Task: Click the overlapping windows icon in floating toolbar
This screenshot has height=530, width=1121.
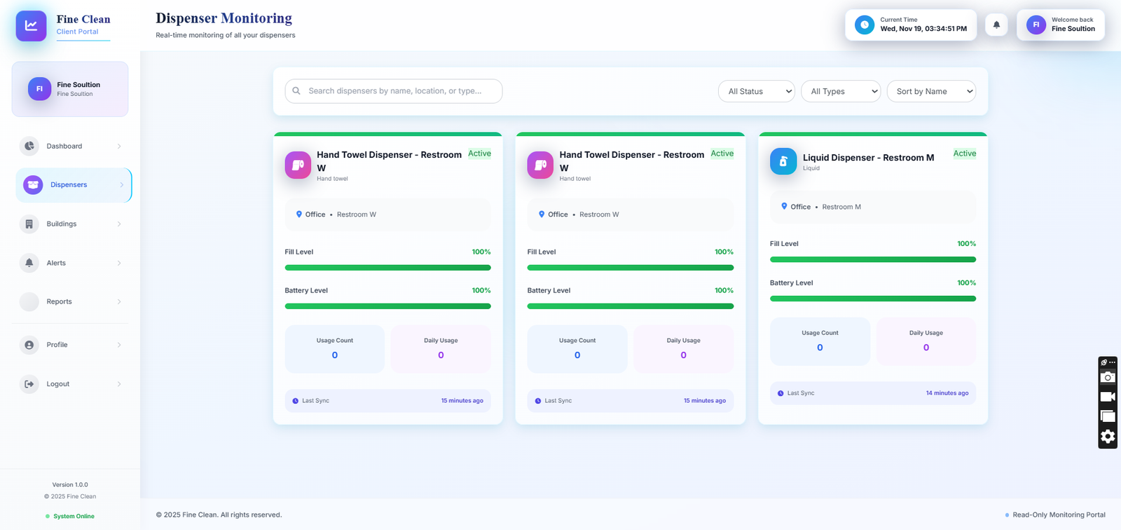Action: click(x=1108, y=416)
